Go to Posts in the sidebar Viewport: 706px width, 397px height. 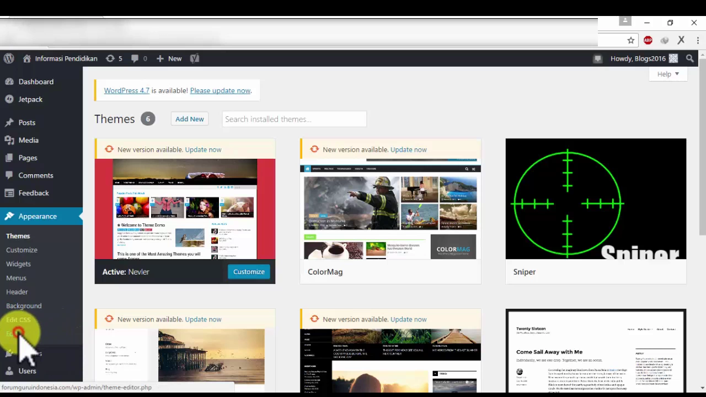click(26, 122)
